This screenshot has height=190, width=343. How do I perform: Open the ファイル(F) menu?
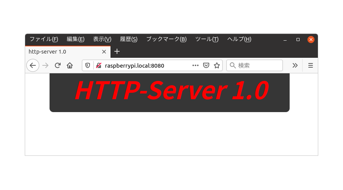[44, 39]
